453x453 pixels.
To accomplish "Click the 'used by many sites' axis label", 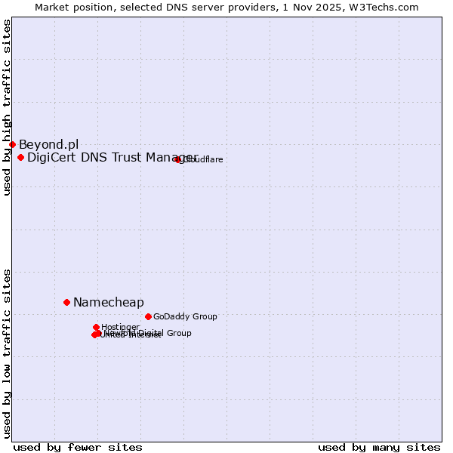I will pos(379,447).
